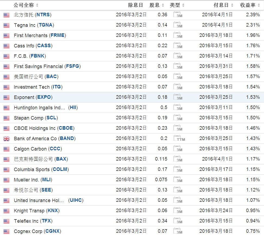The image size is (264, 236).
Task: Sort the table by 公司全称 column
Action: tap(26, 5)
